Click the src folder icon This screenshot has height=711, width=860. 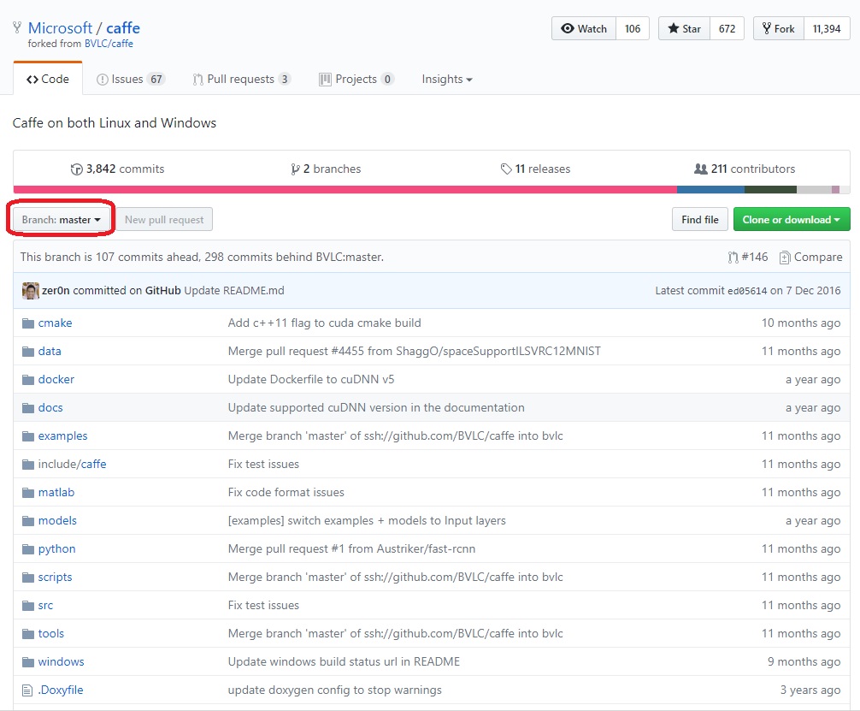28,606
